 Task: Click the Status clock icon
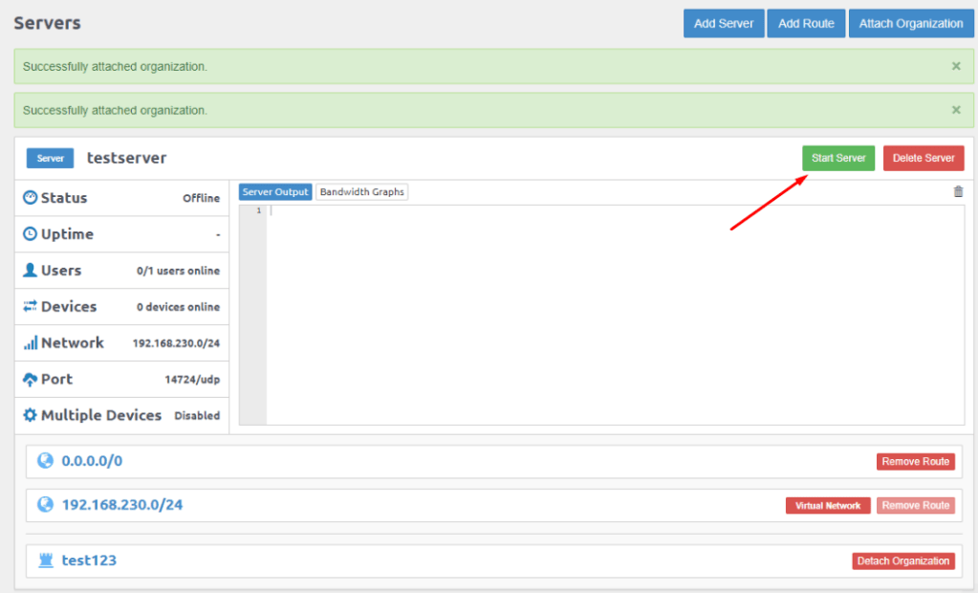click(x=30, y=198)
